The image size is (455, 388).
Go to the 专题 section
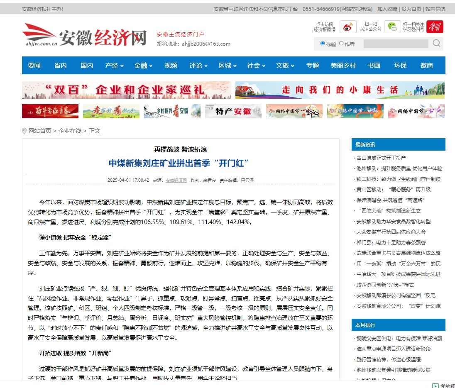click(313, 66)
